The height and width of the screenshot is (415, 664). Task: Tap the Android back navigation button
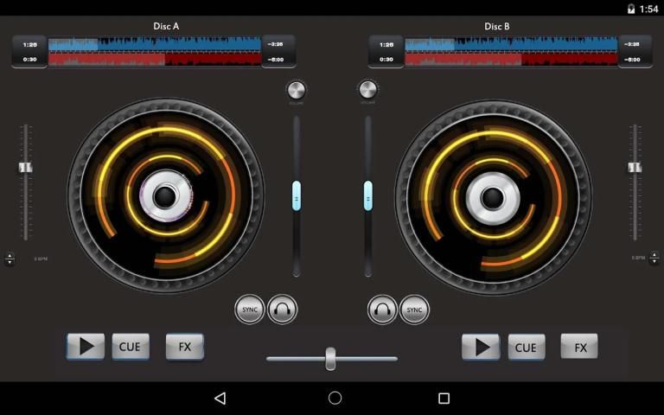click(220, 398)
